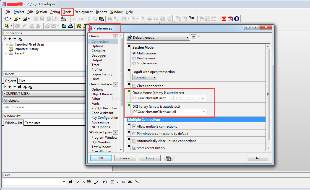Click the red Oracle logo toolbar icon
The height and width of the screenshot is (190, 310).
click(224, 19)
